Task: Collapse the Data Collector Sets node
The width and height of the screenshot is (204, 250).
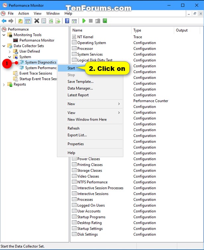Action: [x=4, y=46]
